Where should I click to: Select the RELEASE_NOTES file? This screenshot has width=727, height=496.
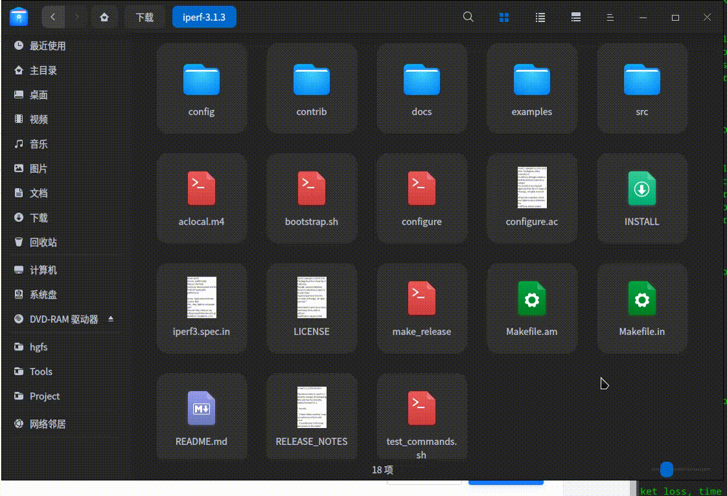point(312,418)
